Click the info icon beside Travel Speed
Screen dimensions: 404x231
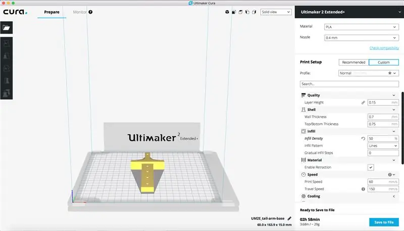(x=363, y=189)
